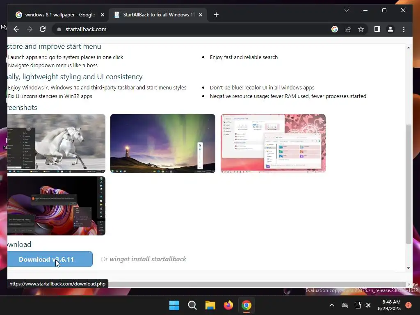Close the StartAllBack tab

tap(200, 15)
